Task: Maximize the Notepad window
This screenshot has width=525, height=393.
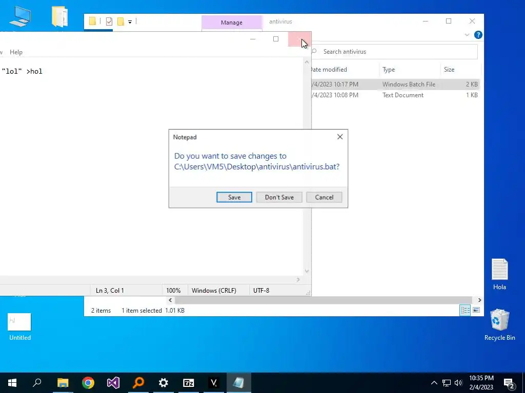Action: point(275,39)
